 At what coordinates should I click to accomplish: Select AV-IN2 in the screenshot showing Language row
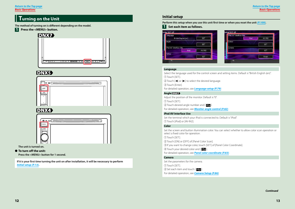tap(203, 51)
